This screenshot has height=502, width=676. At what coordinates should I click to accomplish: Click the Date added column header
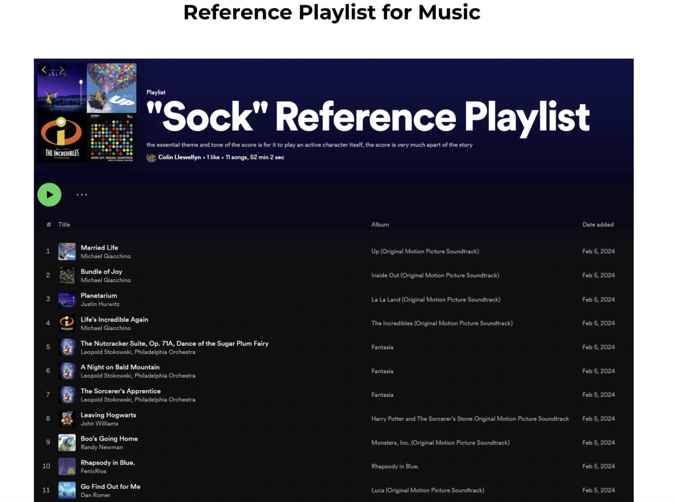598,225
